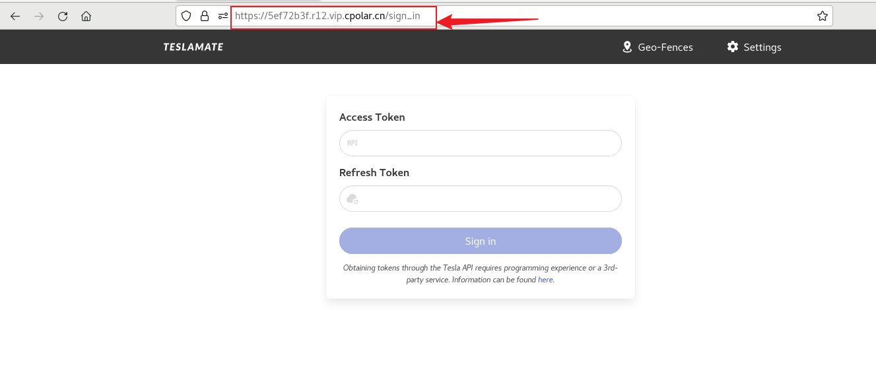Focus the Access Token input field

pyautogui.click(x=489, y=143)
